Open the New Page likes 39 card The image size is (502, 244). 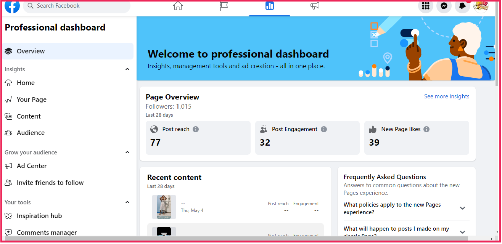point(417,138)
